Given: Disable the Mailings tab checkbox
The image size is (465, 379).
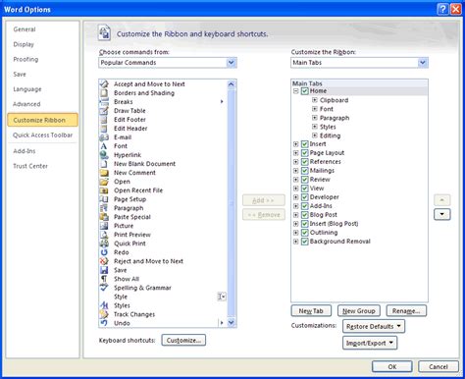Looking at the screenshot, I should (x=305, y=171).
